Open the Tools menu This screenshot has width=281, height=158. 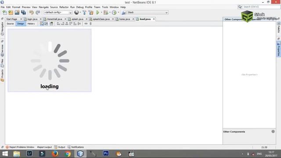pos(105,7)
